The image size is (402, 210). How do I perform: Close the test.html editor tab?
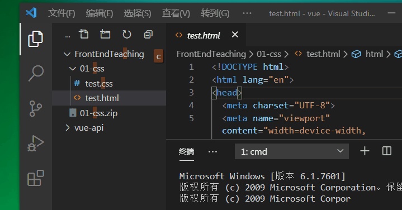(x=235, y=34)
